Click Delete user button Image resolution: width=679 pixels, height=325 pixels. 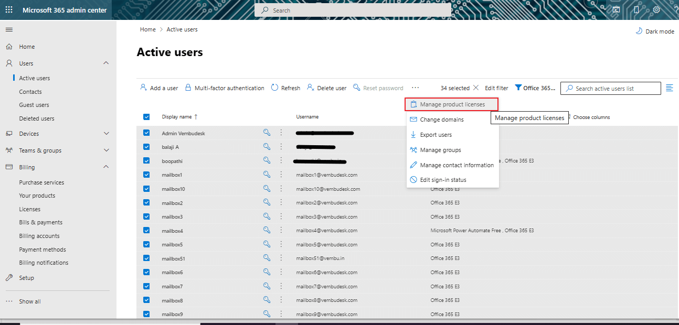coord(327,88)
